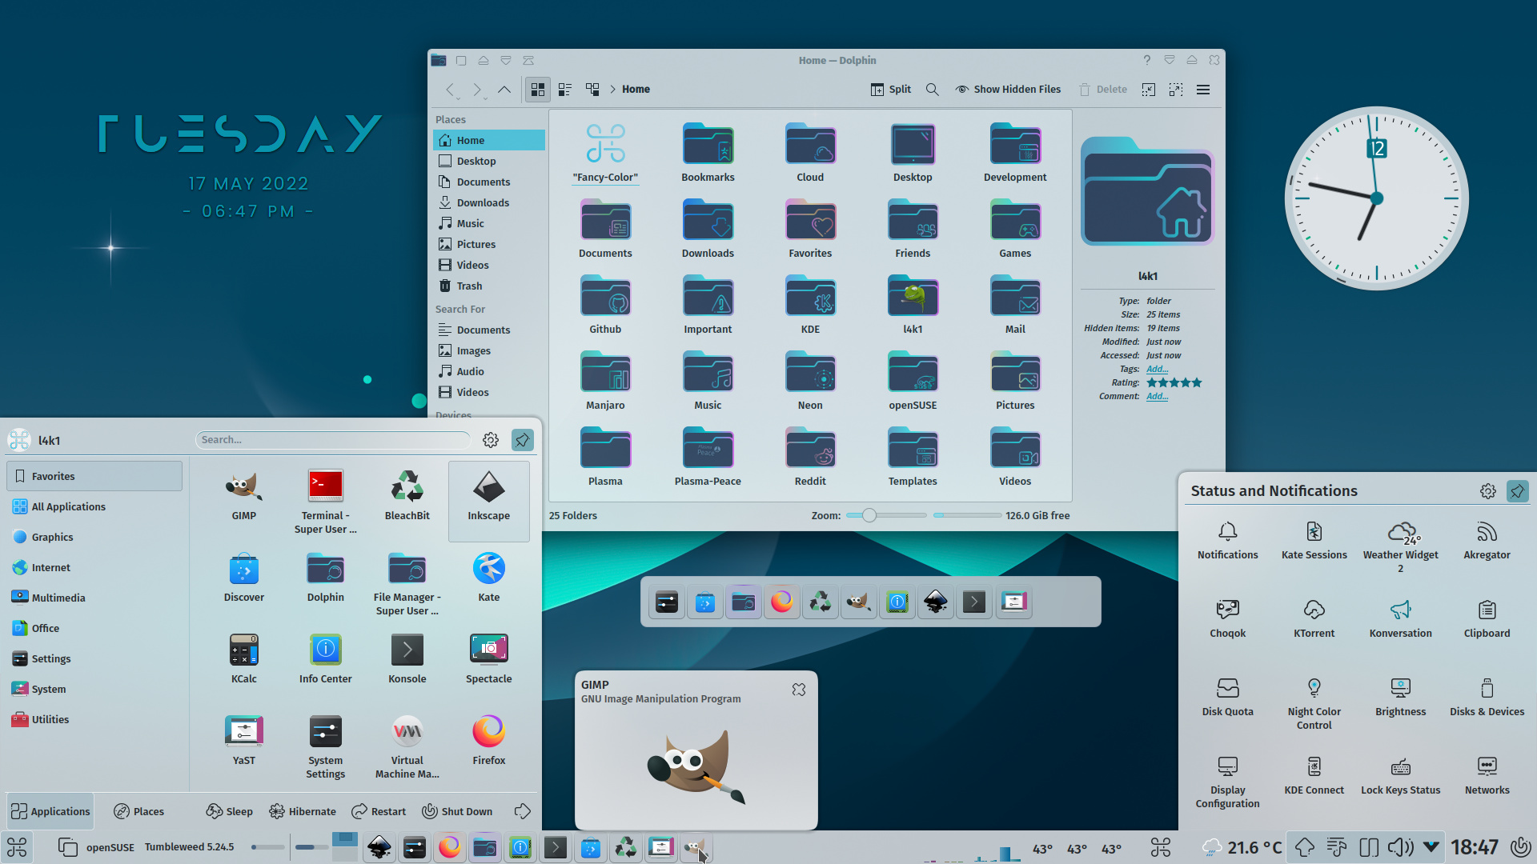The height and width of the screenshot is (864, 1537).
Task: Close the GIMP tooltip preview
Action: pyautogui.click(x=798, y=690)
